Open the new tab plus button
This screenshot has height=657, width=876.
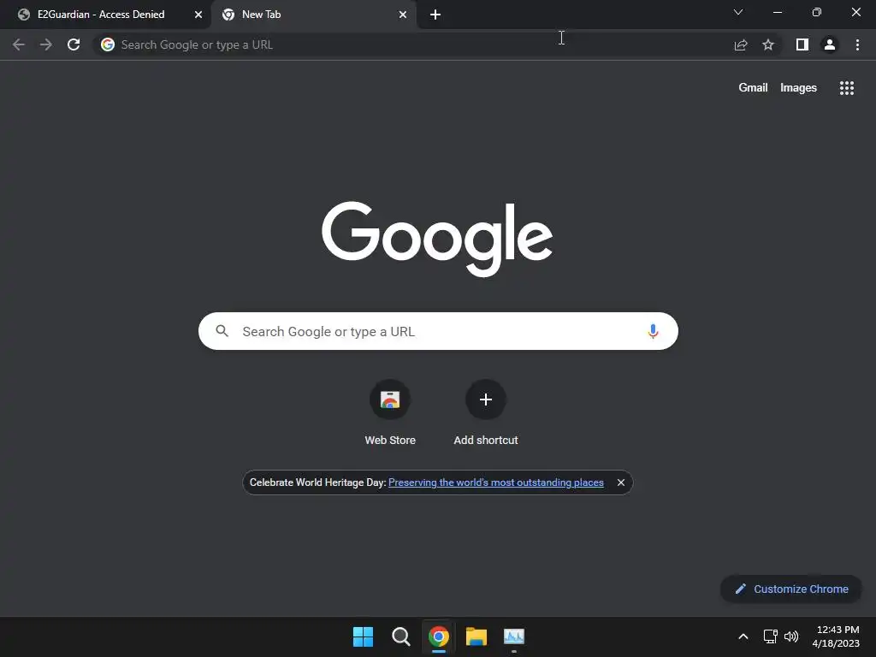point(435,15)
